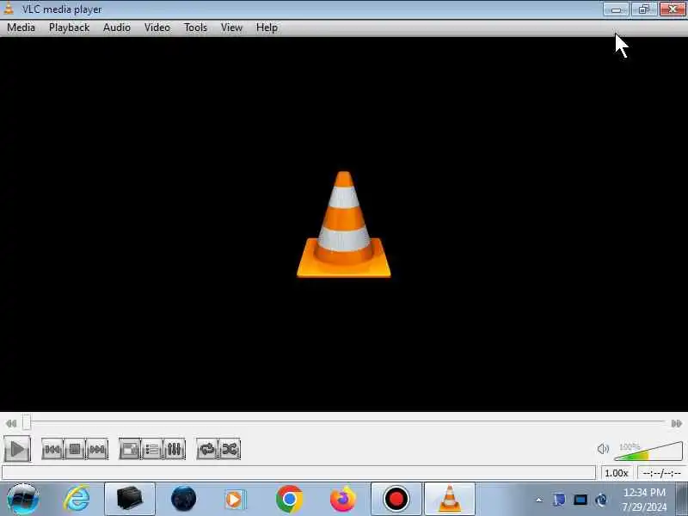This screenshot has height=516, width=688.
Task: Click the VLC taskbar button
Action: tap(450, 499)
